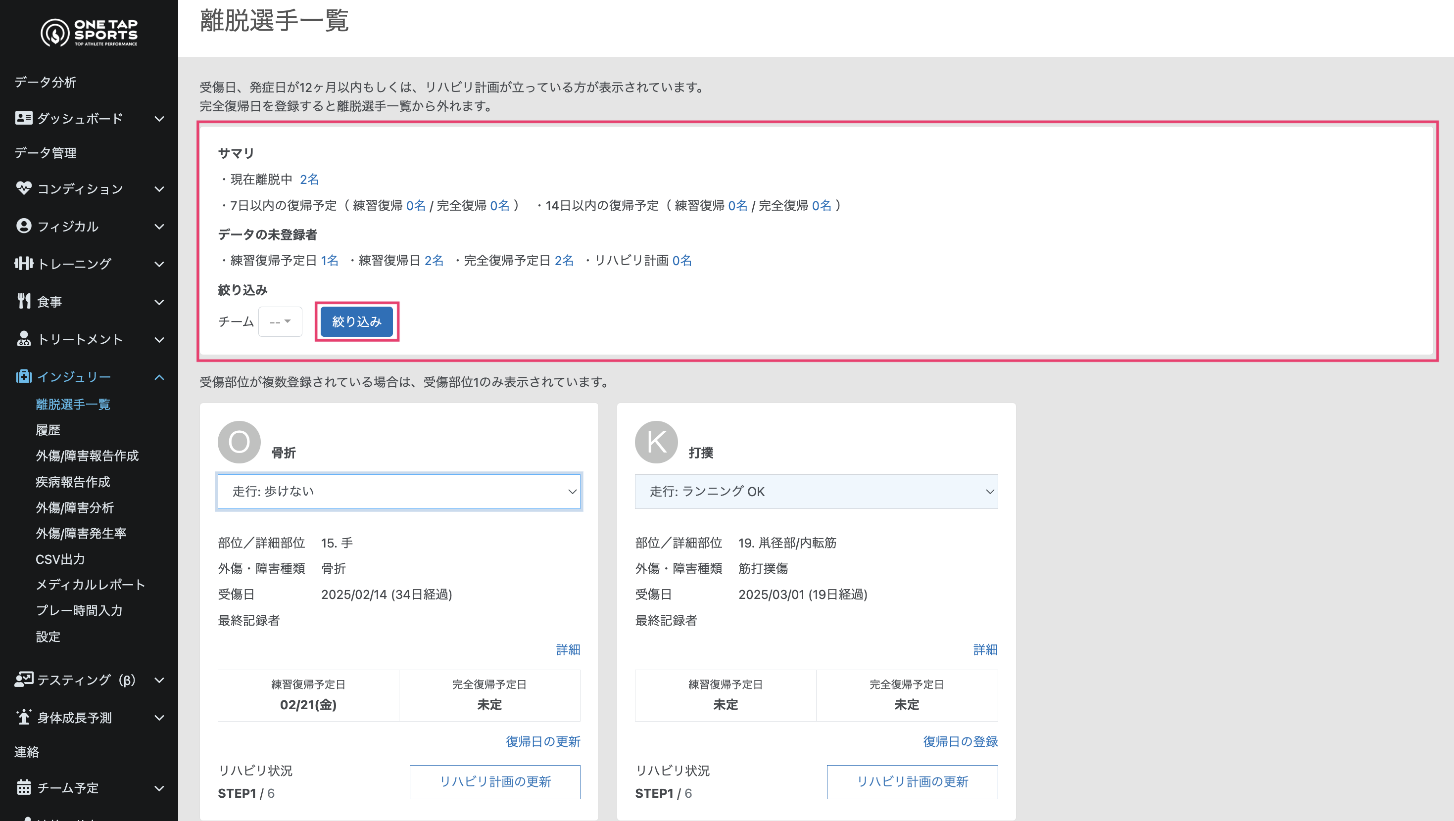The image size is (1454, 821).
Task: Click 詳細 link on 打撲 card
Action: (985, 649)
